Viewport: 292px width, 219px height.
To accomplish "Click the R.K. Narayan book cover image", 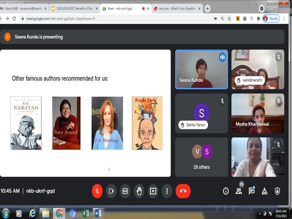I will (x=26, y=123).
